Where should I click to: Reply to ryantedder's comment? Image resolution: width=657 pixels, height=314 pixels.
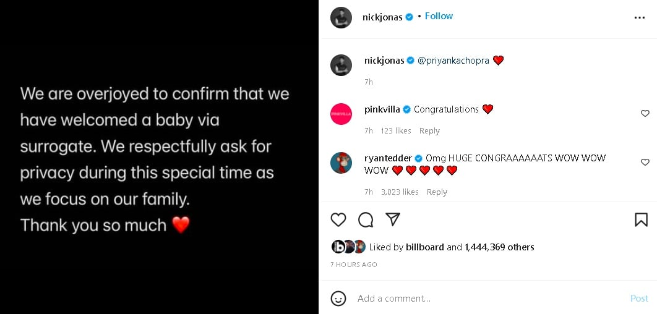tap(437, 192)
